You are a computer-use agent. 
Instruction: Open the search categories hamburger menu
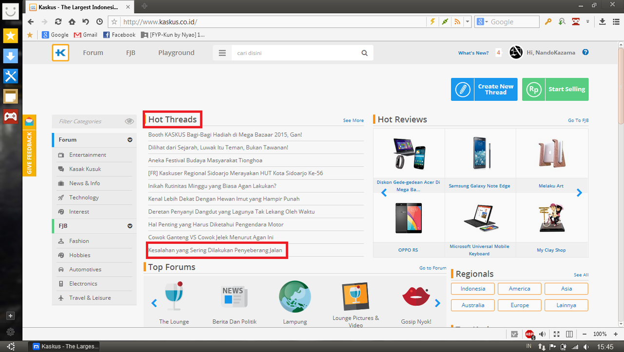pos(222,53)
